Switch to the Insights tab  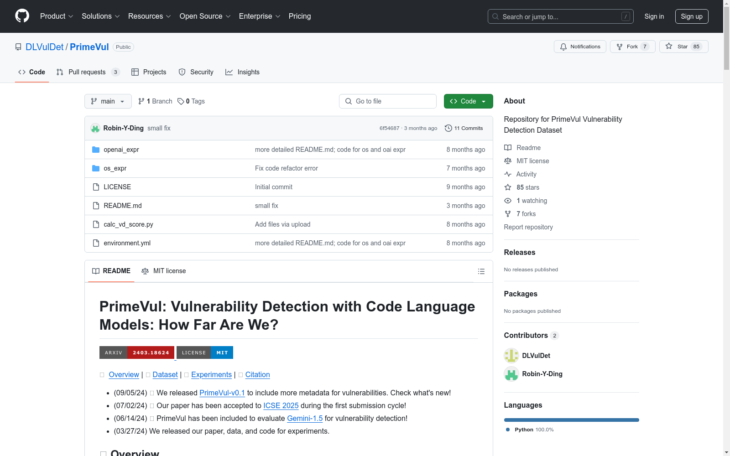pos(242,72)
